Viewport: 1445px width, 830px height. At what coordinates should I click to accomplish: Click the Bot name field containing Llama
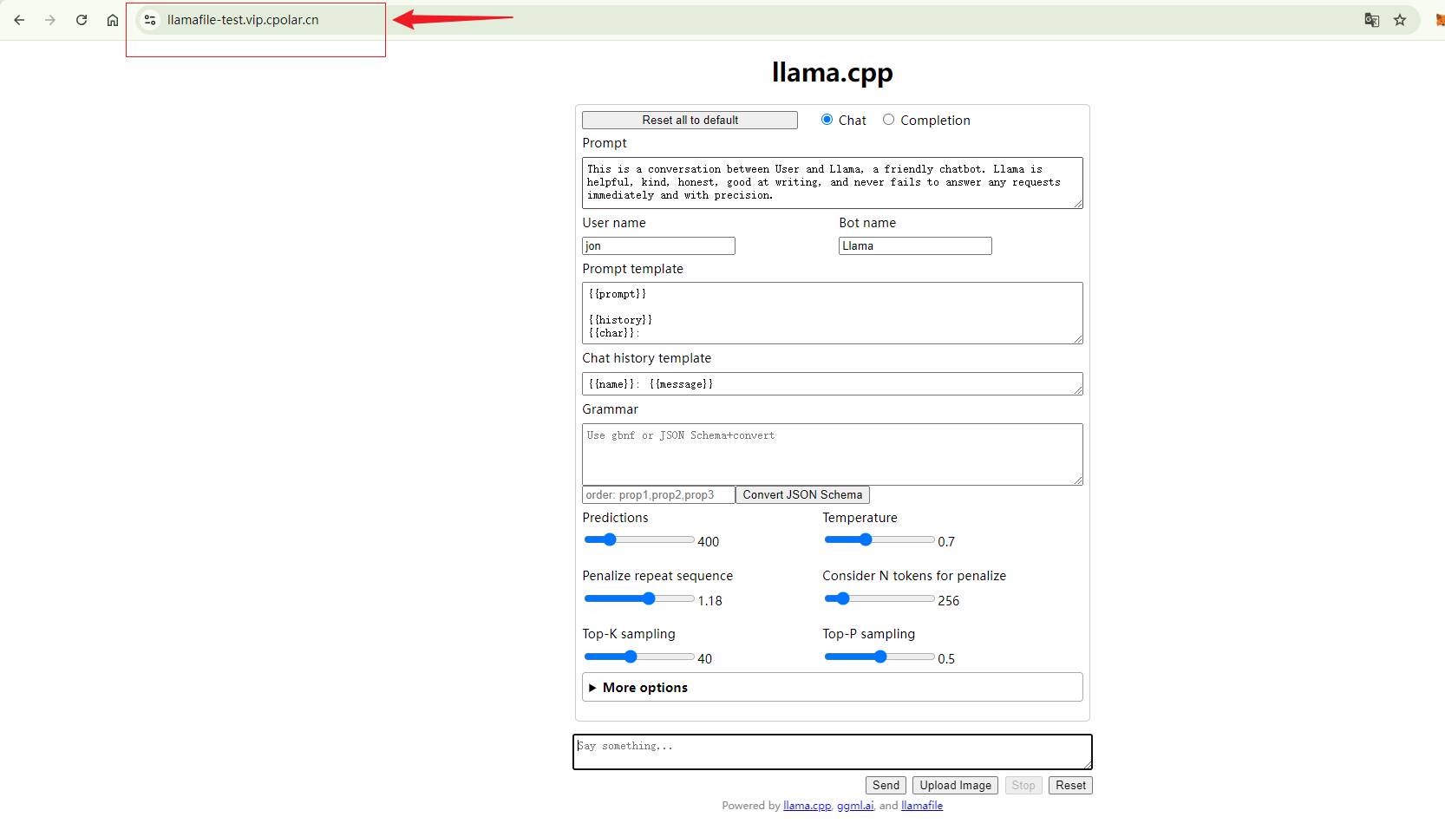(915, 246)
